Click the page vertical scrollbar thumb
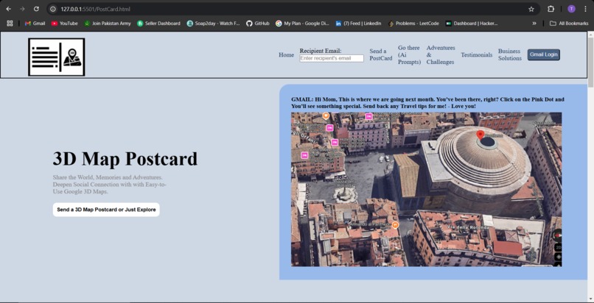 590,63
